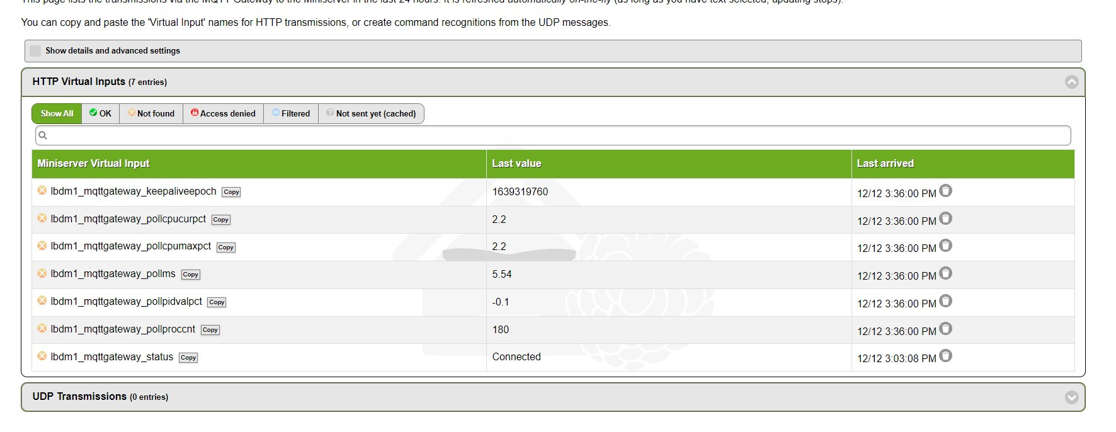Click the not-found status icon of keepaliveepoch

pyautogui.click(x=42, y=190)
